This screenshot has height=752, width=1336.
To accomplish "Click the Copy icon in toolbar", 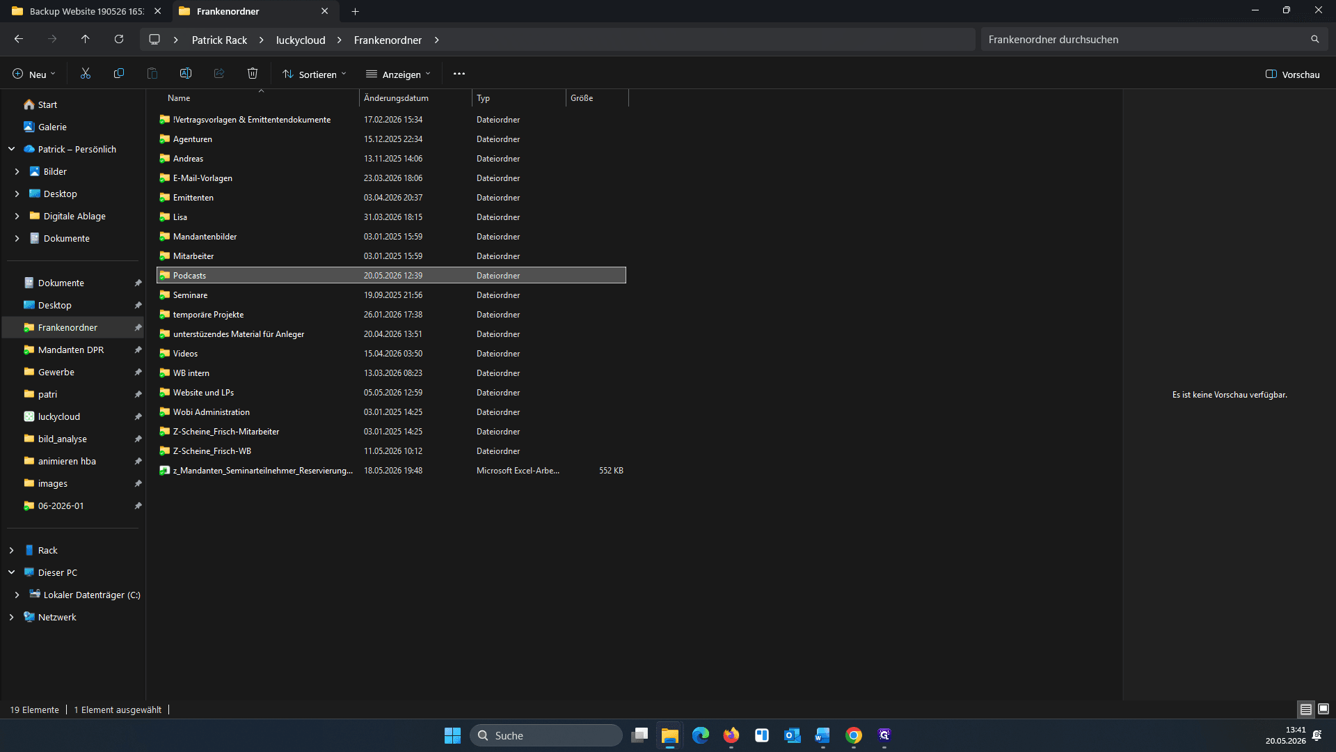I will pyautogui.click(x=119, y=74).
